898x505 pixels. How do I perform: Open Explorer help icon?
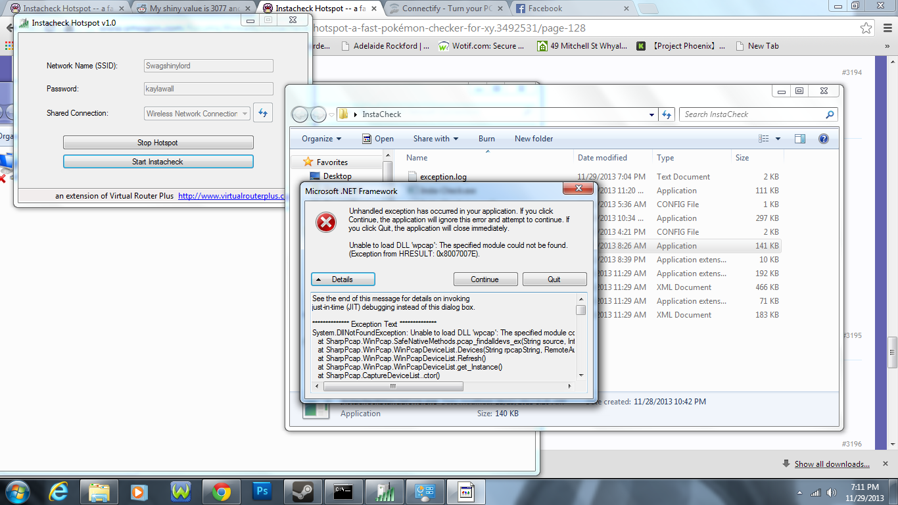[824, 139]
